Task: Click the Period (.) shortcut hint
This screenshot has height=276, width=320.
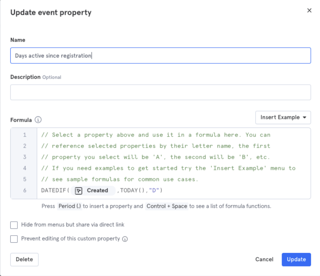Action: pos(70,206)
